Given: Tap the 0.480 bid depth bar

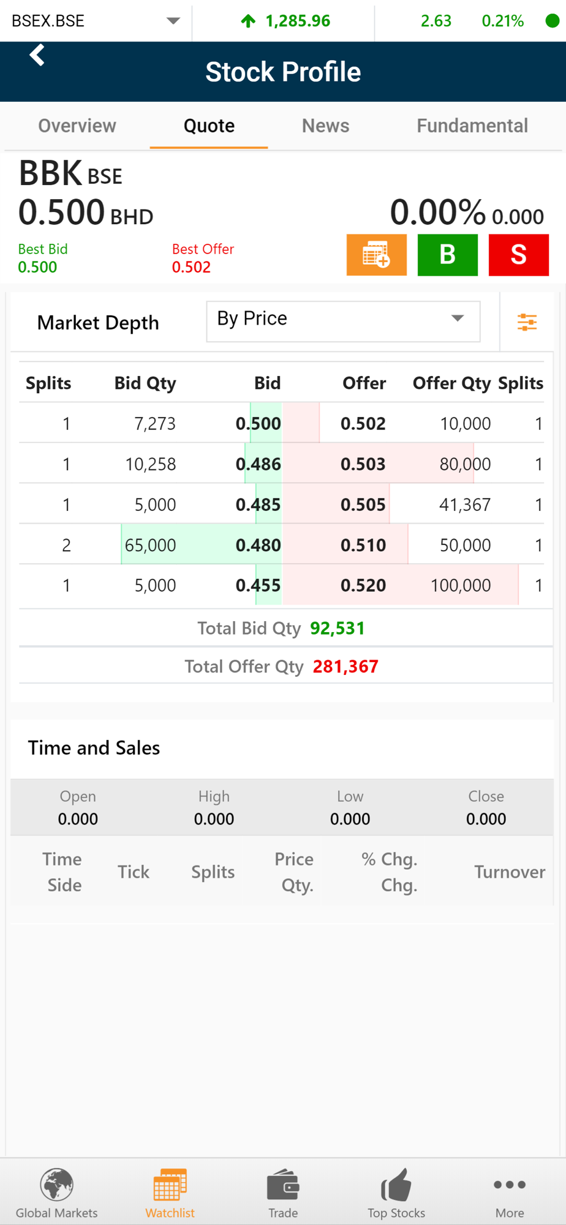Looking at the screenshot, I should [202, 545].
